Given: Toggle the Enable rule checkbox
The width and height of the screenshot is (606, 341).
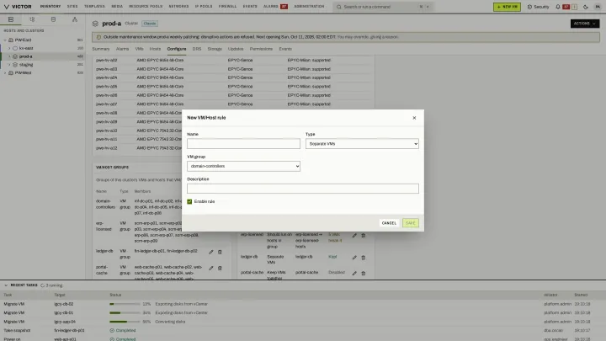Looking at the screenshot, I should (x=189, y=201).
